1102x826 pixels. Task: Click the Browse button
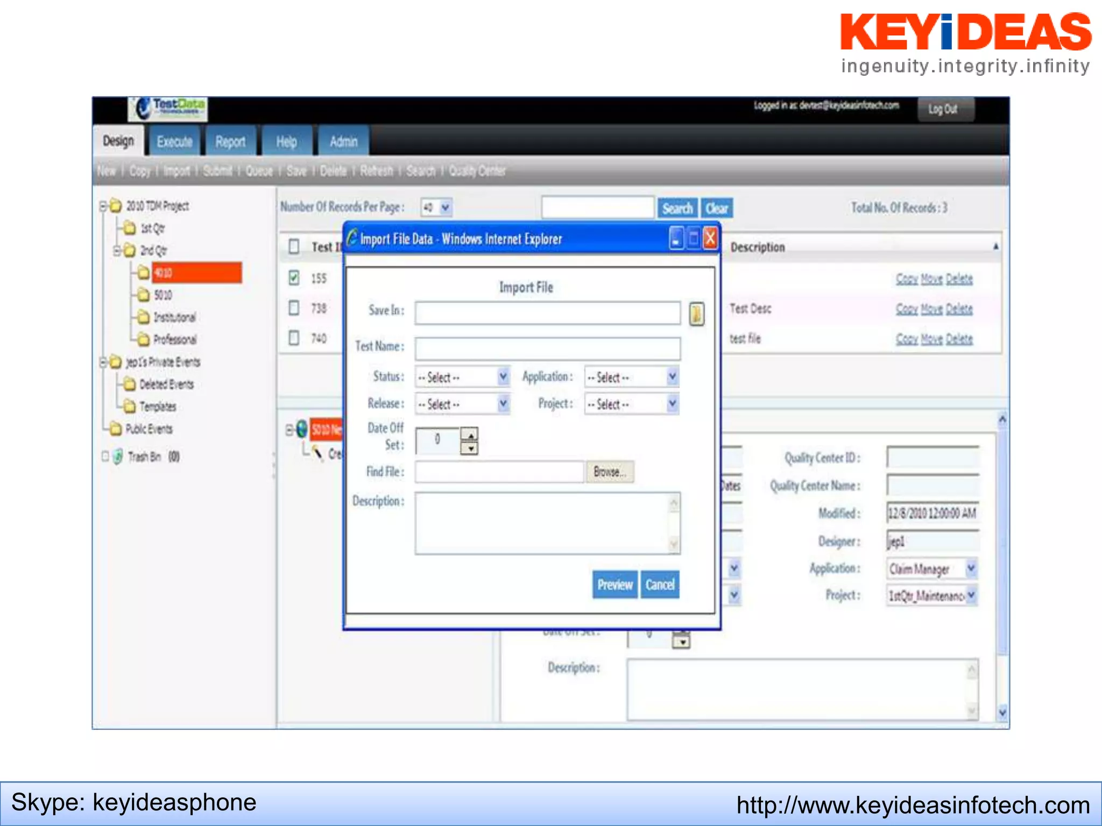point(610,472)
